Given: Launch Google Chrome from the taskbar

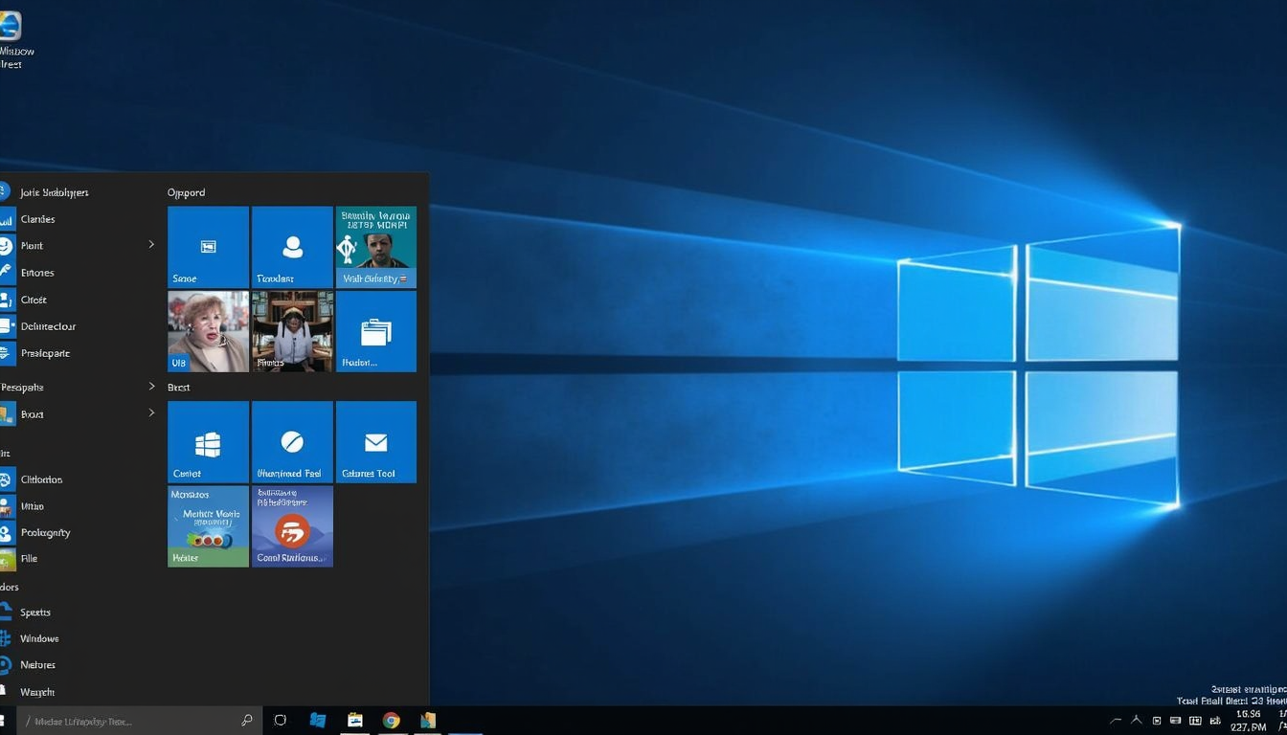Looking at the screenshot, I should coord(391,720).
